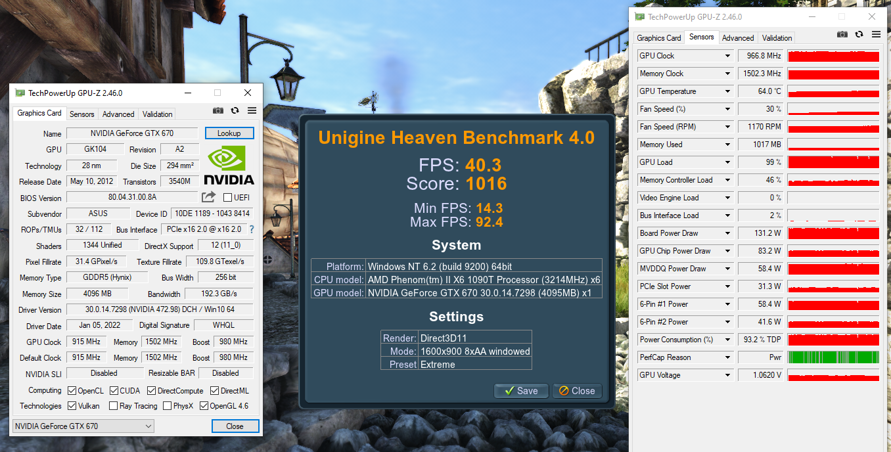Switch to Graphics Card tab in Sensors window
This screenshot has width=891, height=452.
tap(659, 38)
